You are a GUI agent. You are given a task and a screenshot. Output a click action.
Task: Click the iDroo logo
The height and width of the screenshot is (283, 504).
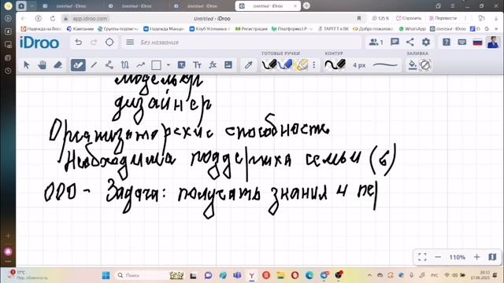39,42
